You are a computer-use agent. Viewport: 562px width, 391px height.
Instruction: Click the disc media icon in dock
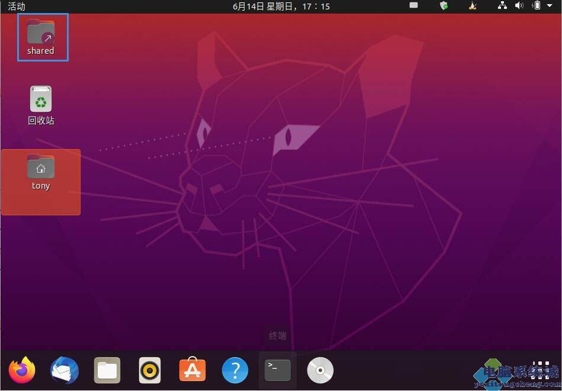pyautogui.click(x=320, y=371)
